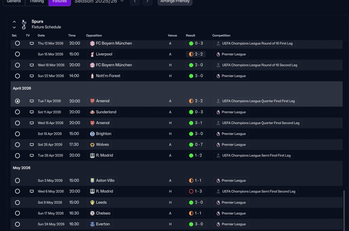The width and height of the screenshot is (349, 231).
Task: Click the Chelsea club badge
Action: click(x=92, y=213)
